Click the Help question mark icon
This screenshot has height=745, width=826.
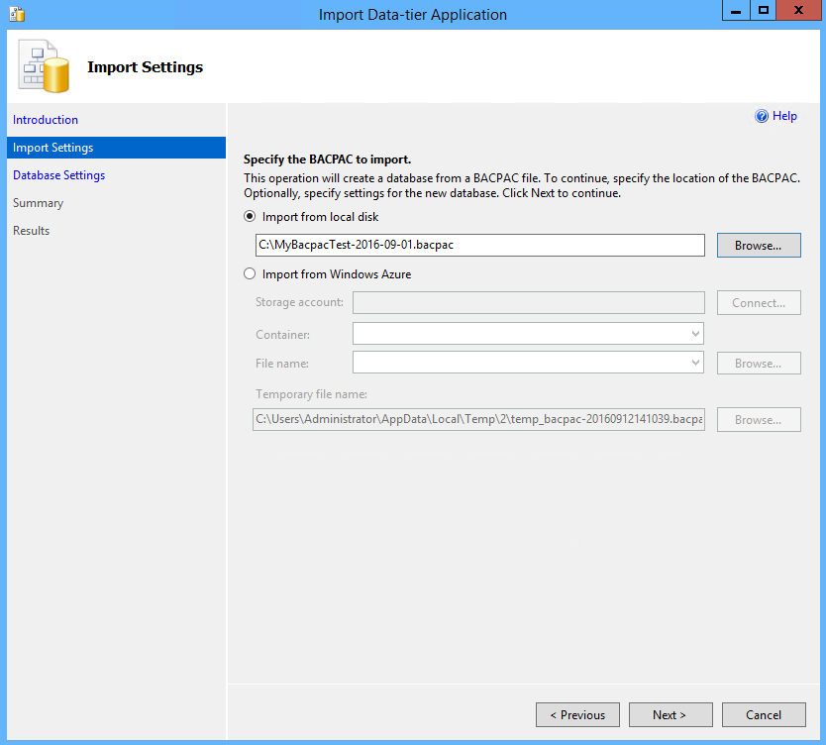click(x=762, y=116)
